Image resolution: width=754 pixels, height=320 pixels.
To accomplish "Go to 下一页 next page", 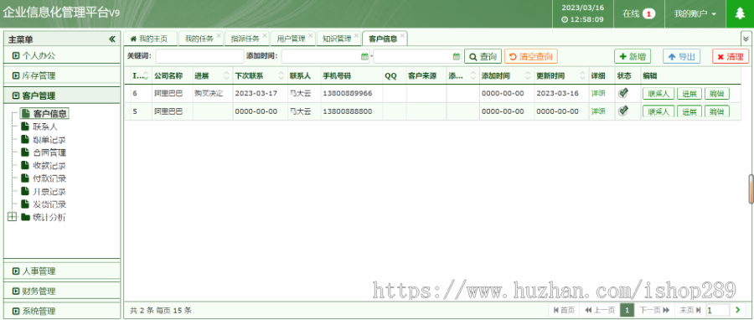I will click(x=654, y=310).
